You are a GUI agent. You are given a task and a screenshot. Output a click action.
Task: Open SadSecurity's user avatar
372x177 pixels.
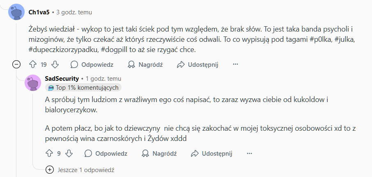pyautogui.click(x=33, y=83)
